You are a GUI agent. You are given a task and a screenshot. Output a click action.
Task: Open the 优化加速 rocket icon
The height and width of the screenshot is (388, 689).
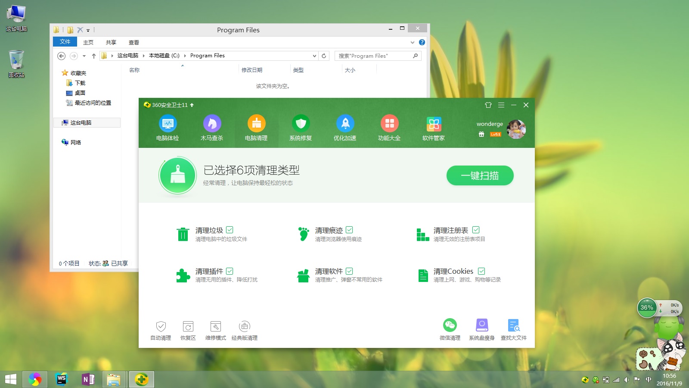[345, 124]
